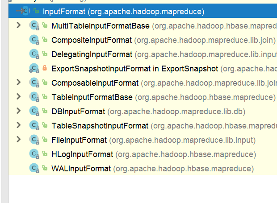Click the class icon beside DelegatingInputFormat

34,54
